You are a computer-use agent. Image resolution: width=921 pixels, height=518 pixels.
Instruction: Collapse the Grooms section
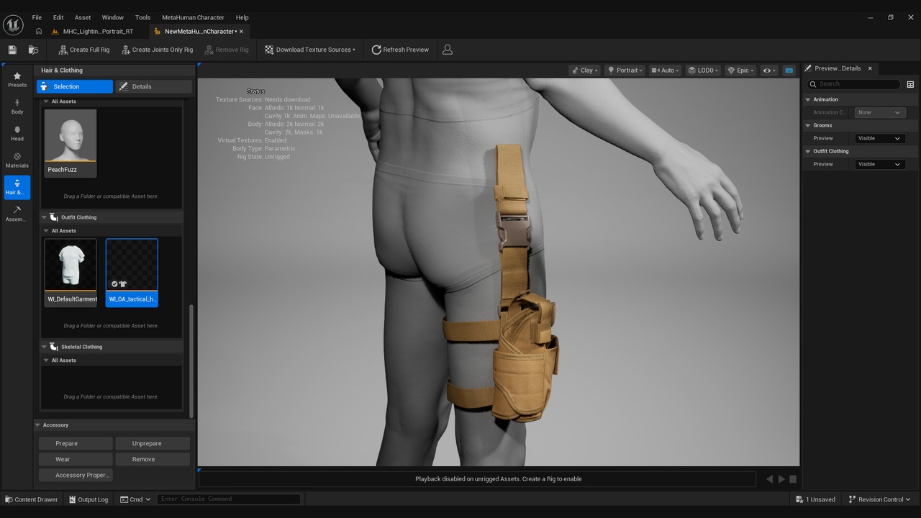(808, 125)
